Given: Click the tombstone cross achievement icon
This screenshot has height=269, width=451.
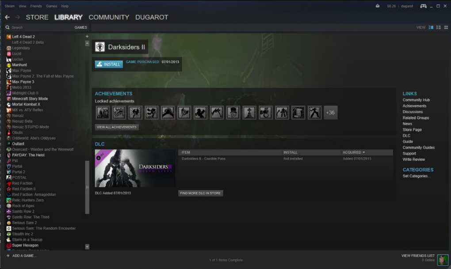Looking at the screenshot, I should (249, 112).
